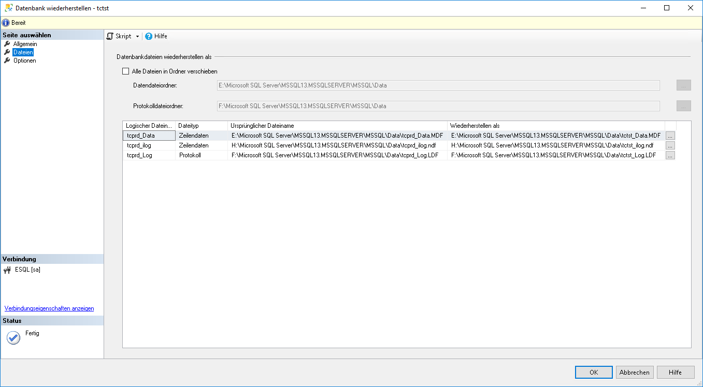Screen dimensions: 703x387
Task: Browse for restore path of tctst_Log.LDF
Action: pyautogui.click(x=670, y=155)
